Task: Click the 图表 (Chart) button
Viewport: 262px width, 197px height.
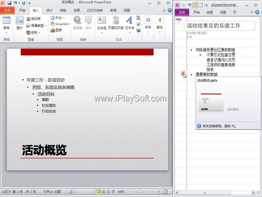Action: pos(56,30)
